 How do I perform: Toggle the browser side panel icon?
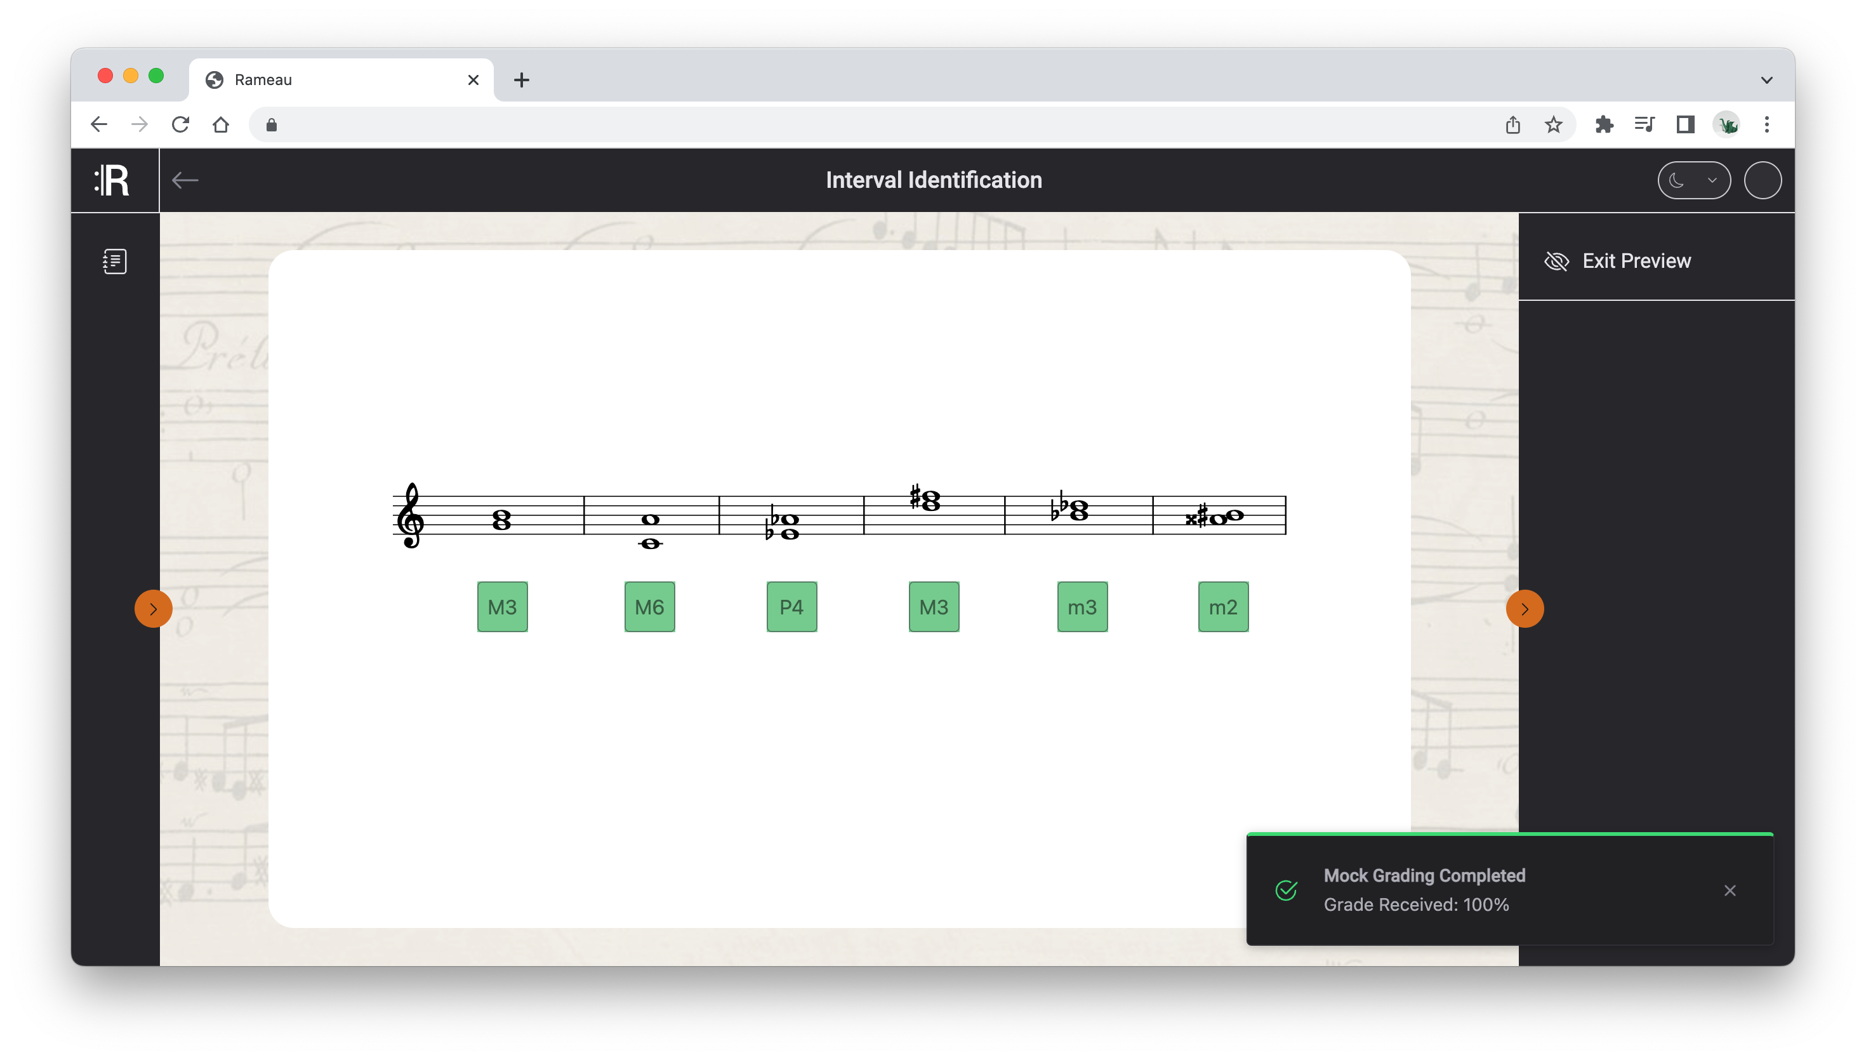coord(1684,124)
